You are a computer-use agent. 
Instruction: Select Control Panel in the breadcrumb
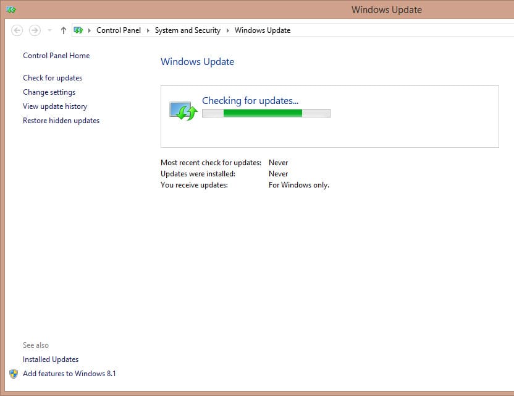coord(119,30)
